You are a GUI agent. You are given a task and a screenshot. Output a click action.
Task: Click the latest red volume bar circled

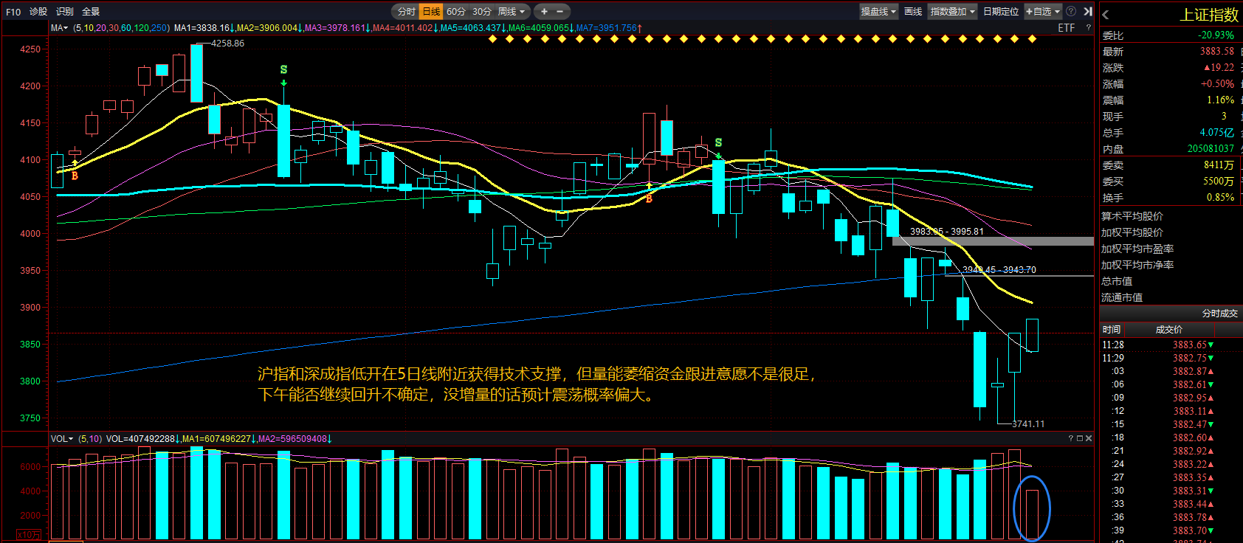(1032, 514)
